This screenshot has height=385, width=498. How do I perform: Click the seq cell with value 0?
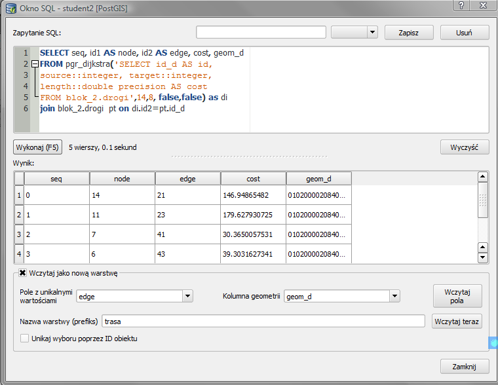pyautogui.click(x=57, y=195)
